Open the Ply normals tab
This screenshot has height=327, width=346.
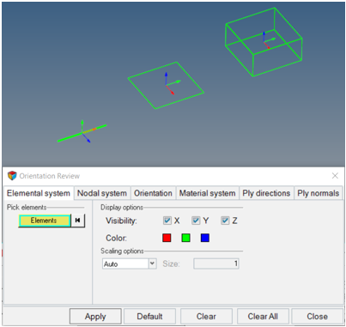coord(318,193)
